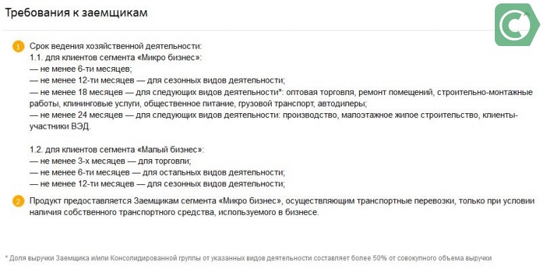Click the Микро бизнес 12-ти месяцев seasonal line
This screenshot has width=543, height=269.
[x=157, y=80]
